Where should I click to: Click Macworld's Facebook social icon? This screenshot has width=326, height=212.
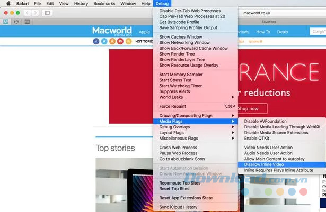tap(96, 41)
